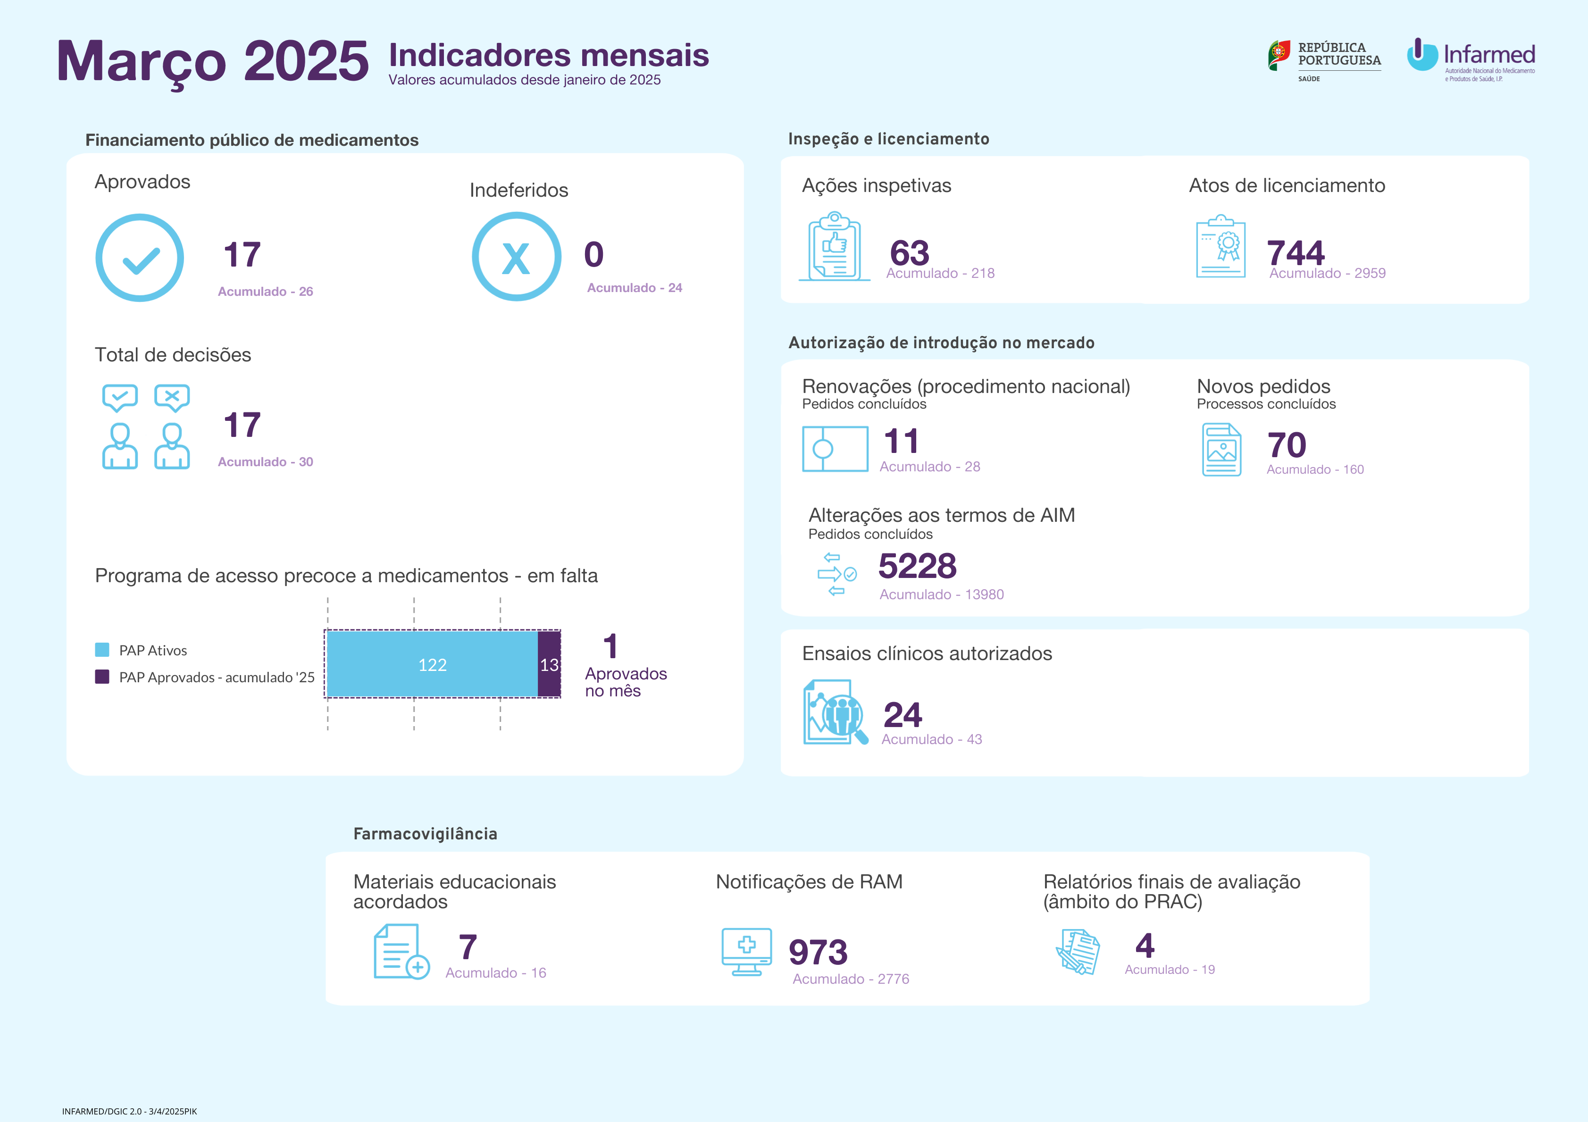Click the República Portuguesa logo
The image size is (1588, 1122).
(x=1324, y=59)
